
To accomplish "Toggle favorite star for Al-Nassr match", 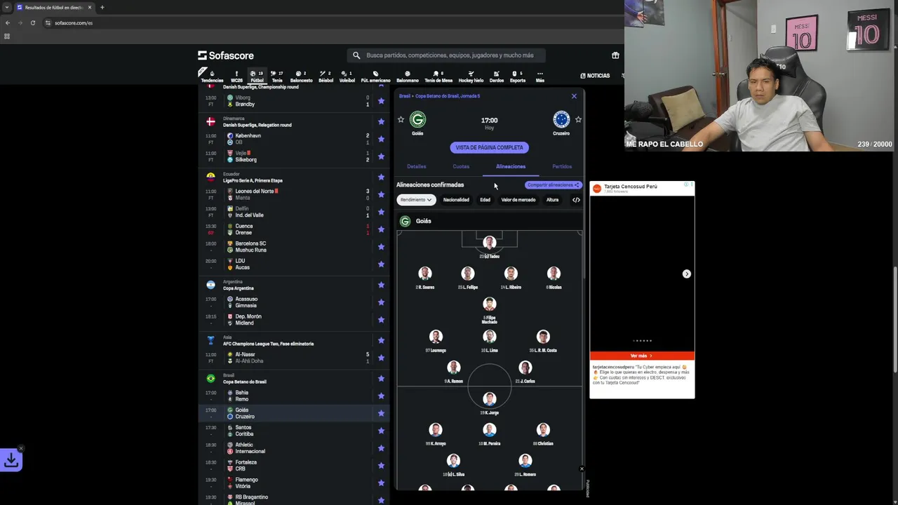I will (381, 358).
